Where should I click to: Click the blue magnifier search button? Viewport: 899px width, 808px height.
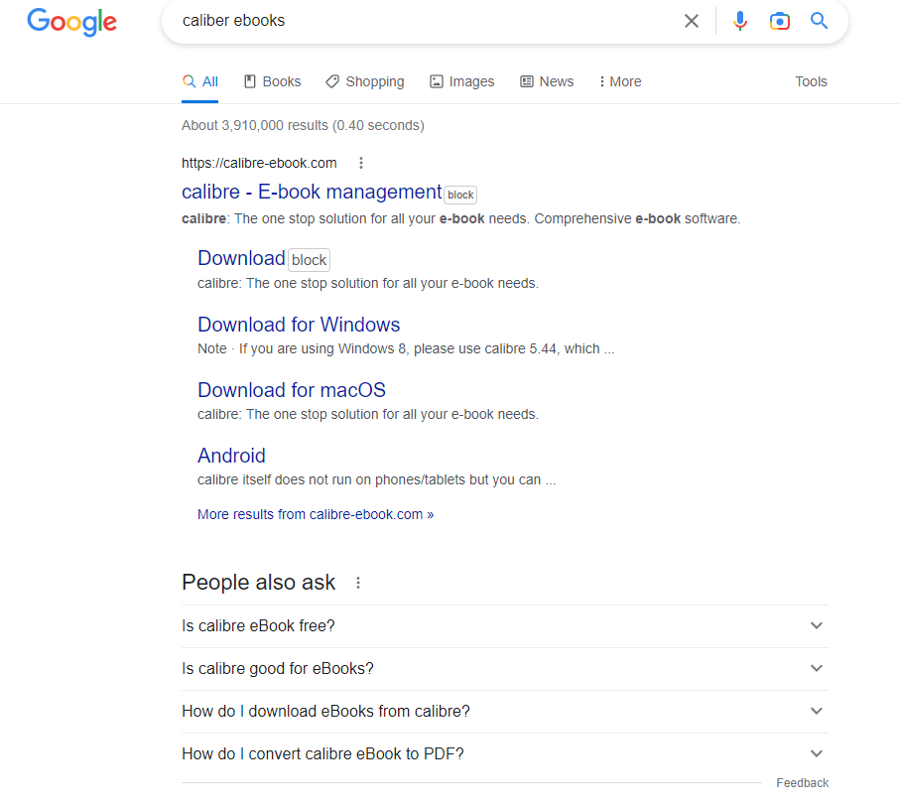[819, 21]
